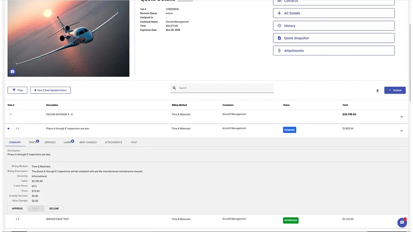Viewport: 413px width, 232px height.
Task: Click the magnifier icon in the search bar
Action: (x=174, y=88)
